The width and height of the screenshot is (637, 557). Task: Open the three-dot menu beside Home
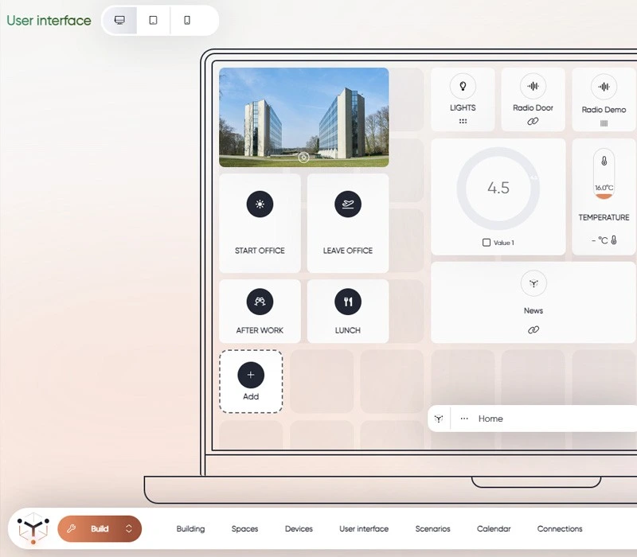pos(464,419)
